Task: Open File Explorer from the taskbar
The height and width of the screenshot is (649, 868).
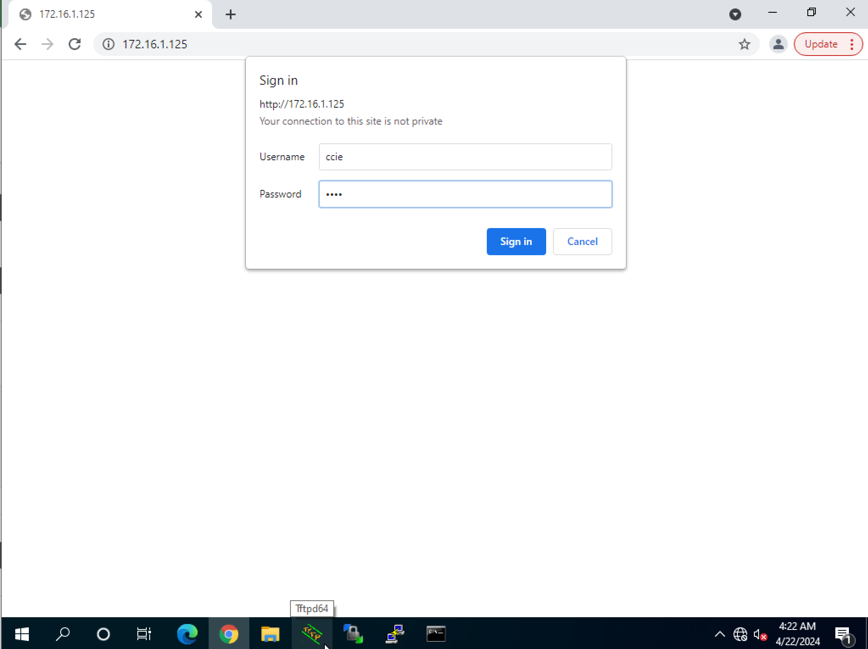Action: (271, 634)
